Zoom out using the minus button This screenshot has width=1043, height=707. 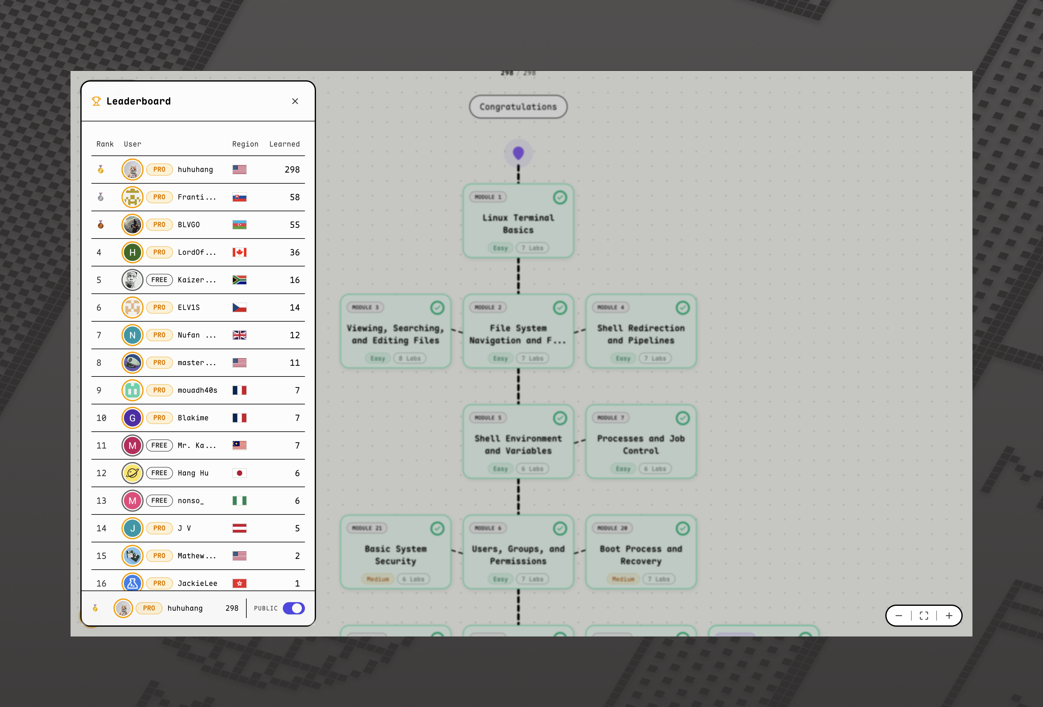pyautogui.click(x=899, y=616)
